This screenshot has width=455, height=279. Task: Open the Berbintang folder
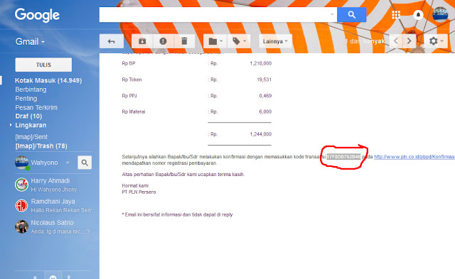(x=31, y=89)
